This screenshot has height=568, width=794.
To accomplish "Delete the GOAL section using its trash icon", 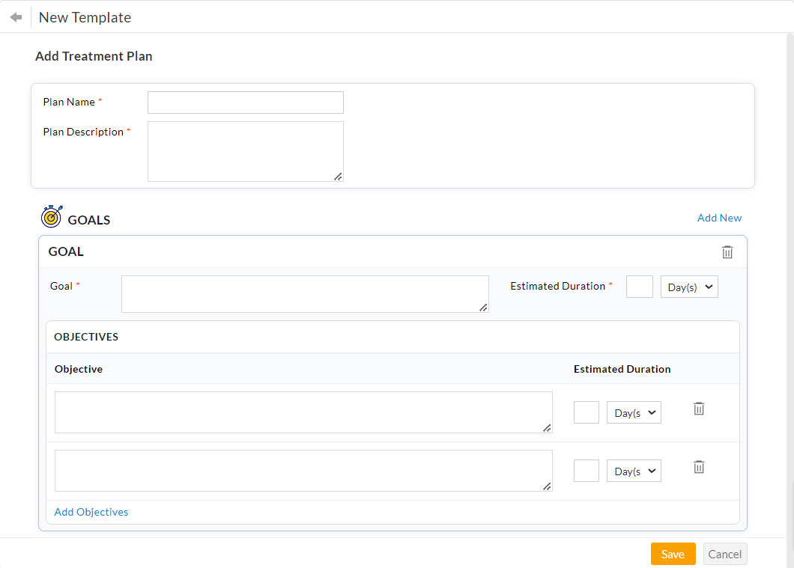I will (727, 252).
